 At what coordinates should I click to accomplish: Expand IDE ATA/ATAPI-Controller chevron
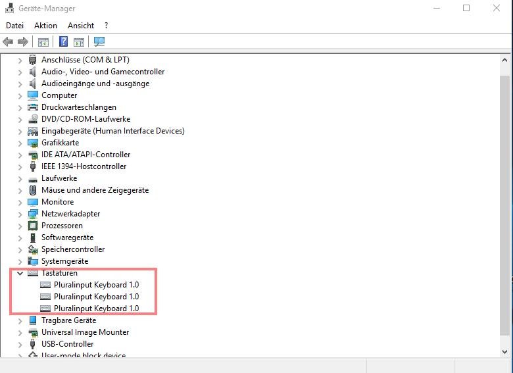20,155
